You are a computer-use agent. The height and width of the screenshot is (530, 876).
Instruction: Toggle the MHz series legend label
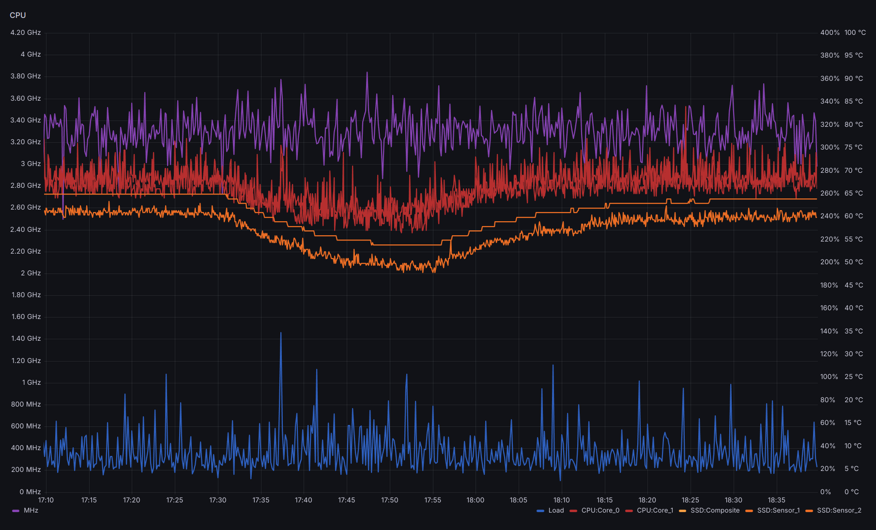pyautogui.click(x=31, y=510)
